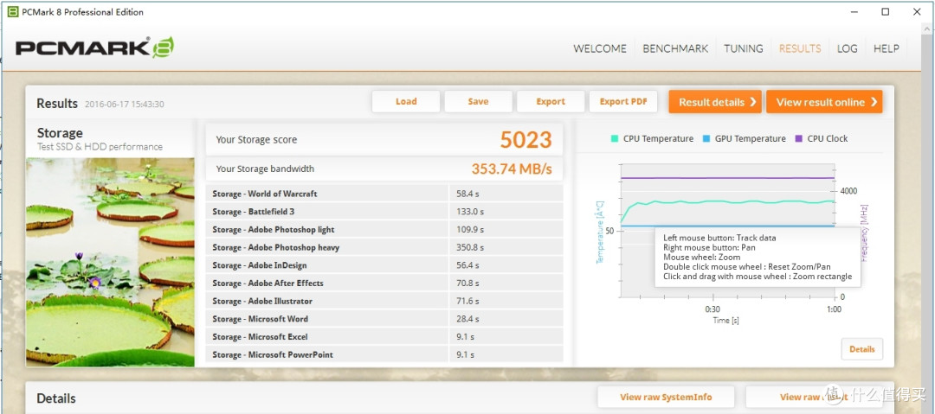Screen dimensions: 935x414
Task: Click the Test SSD & HDD performance subtitle
Action: click(x=100, y=147)
